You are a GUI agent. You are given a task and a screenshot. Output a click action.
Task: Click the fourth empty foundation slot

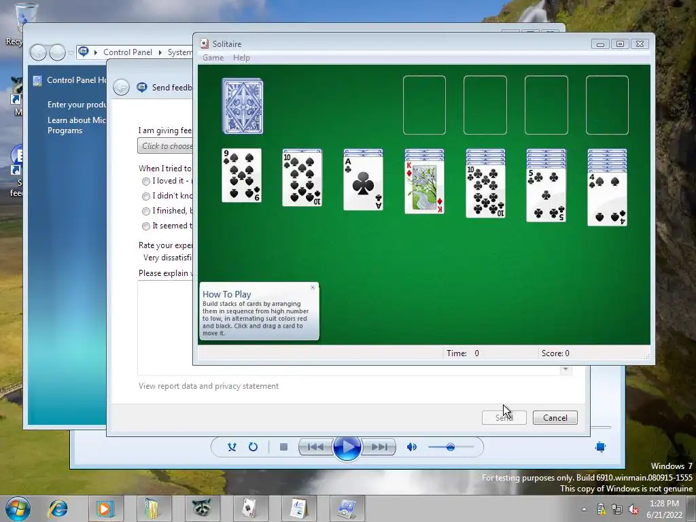pyautogui.click(x=607, y=105)
